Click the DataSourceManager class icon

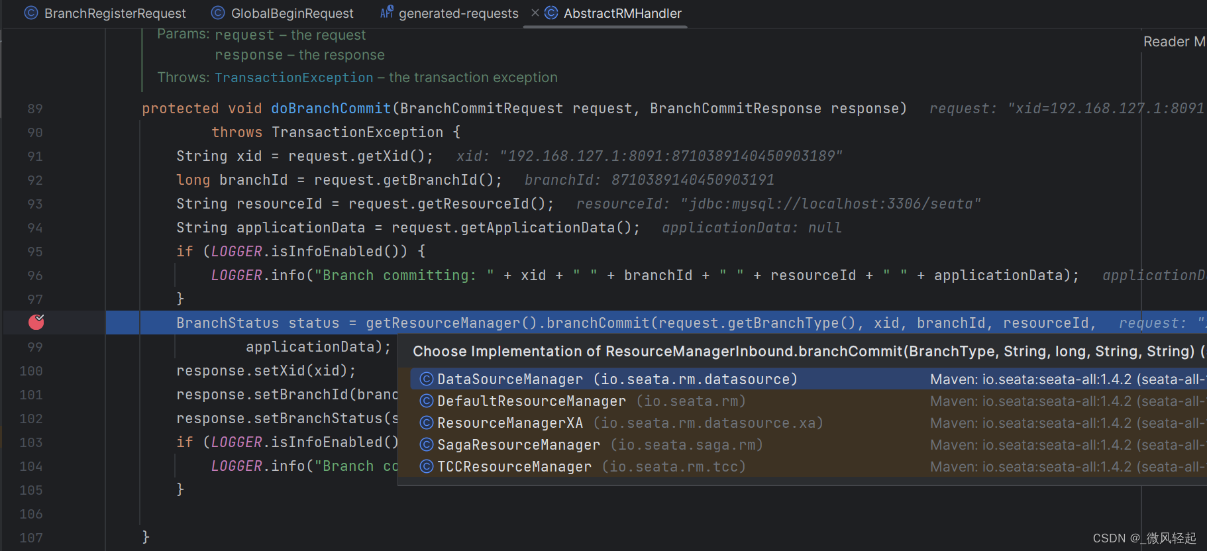point(427,379)
